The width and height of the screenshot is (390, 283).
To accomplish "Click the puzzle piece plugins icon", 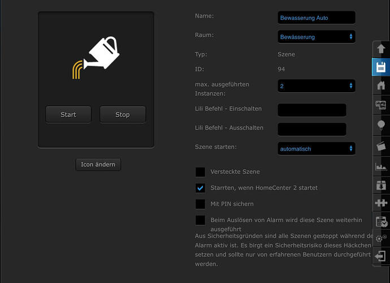I will coord(381,202).
